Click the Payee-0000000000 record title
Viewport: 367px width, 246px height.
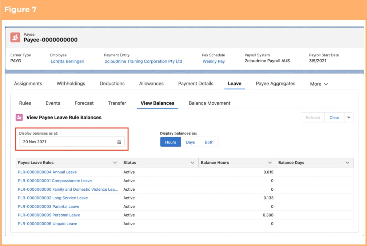pyautogui.click(x=51, y=40)
